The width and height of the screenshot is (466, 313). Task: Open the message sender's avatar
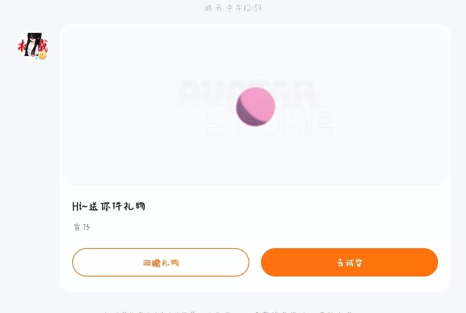pyautogui.click(x=32, y=46)
